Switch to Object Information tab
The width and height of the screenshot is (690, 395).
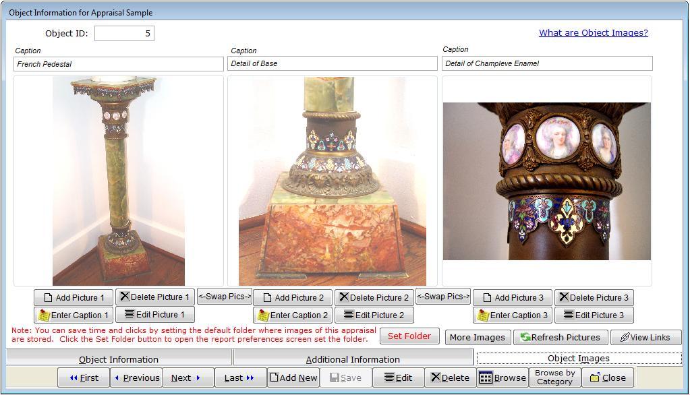pyautogui.click(x=119, y=359)
